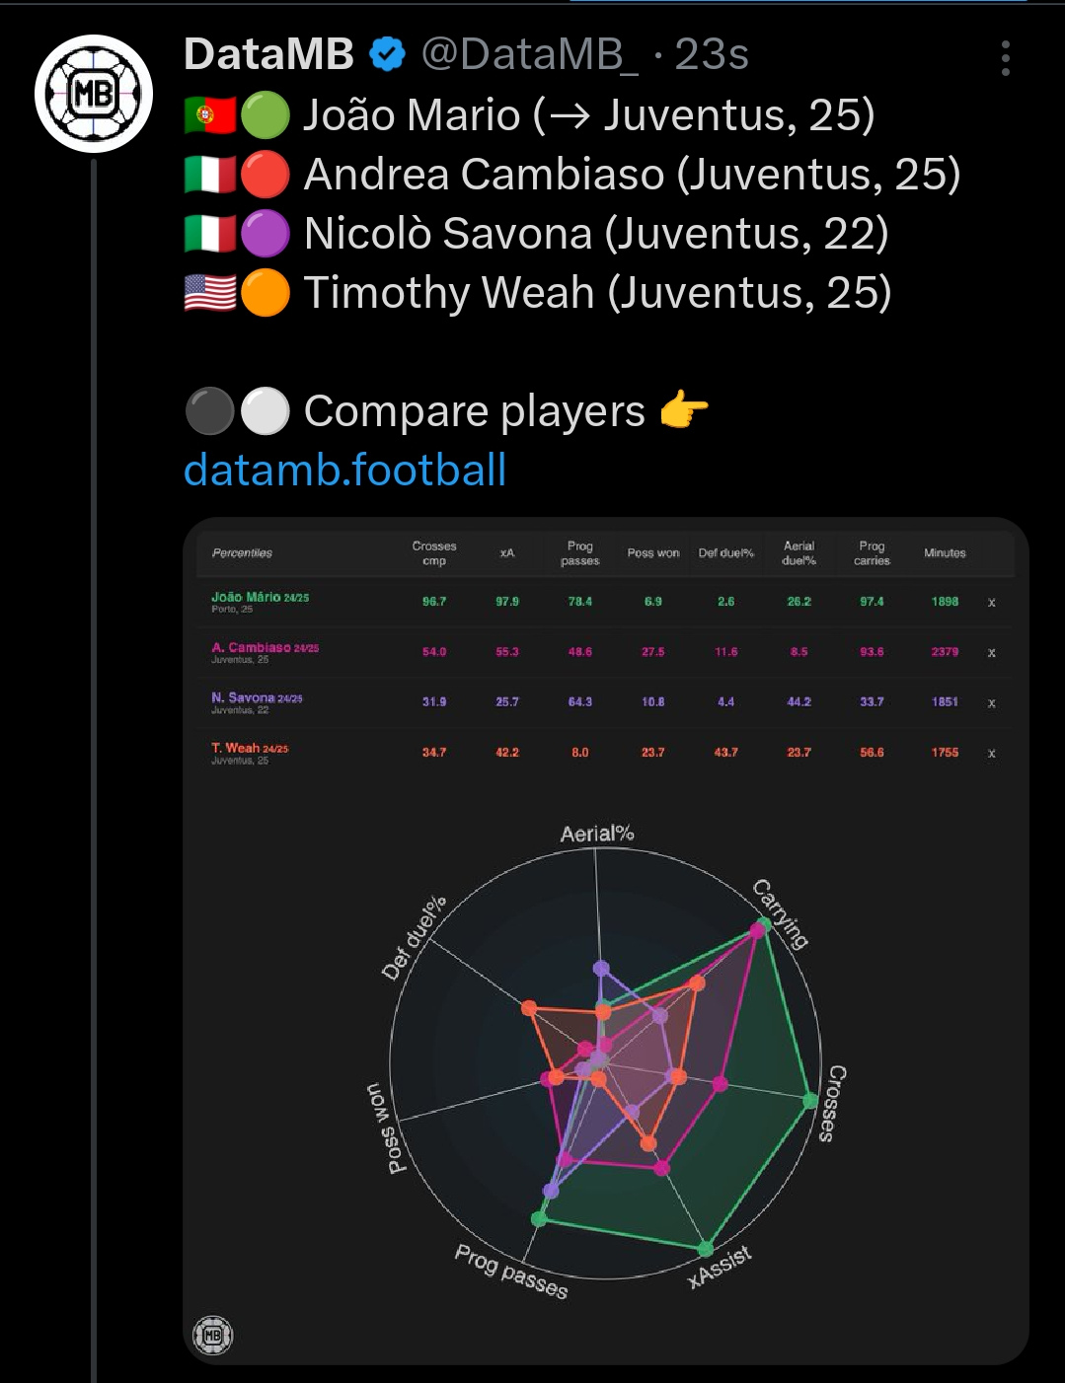Viewport: 1065px width, 1383px height.
Task: Remove João Mário row with its x
Action: click(x=992, y=602)
